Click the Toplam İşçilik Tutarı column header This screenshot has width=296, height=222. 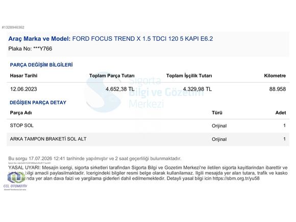click(x=189, y=76)
